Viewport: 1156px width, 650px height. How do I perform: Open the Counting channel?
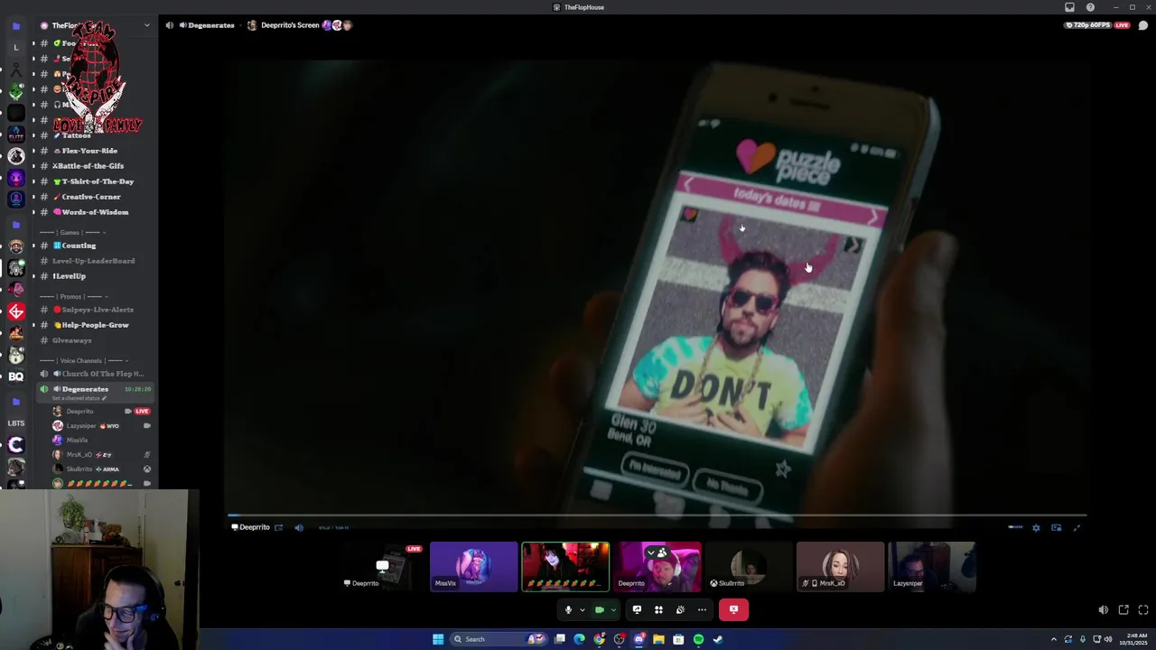(x=75, y=246)
